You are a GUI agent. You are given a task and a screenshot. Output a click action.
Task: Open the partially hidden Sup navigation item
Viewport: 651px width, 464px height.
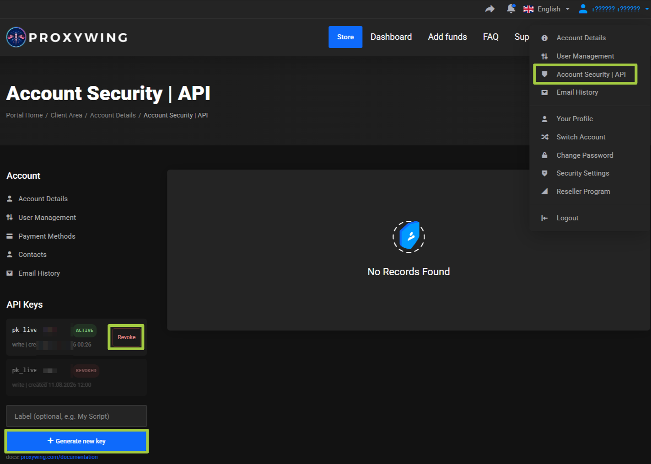(x=522, y=37)
